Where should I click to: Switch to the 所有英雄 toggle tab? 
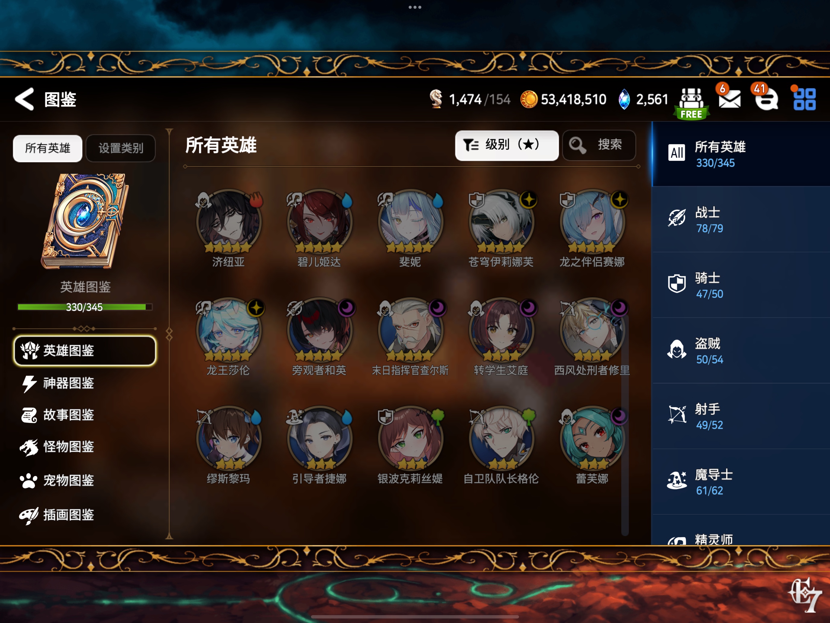coord(47,148)
